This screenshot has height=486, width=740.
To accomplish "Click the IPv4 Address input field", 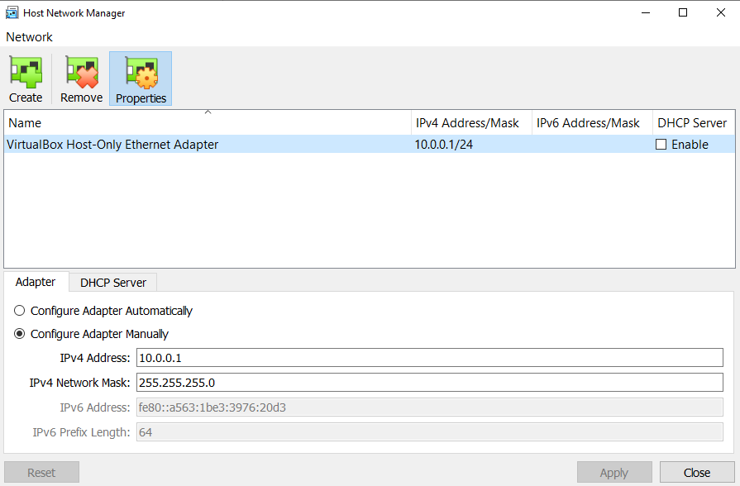I will click(429, 358).
